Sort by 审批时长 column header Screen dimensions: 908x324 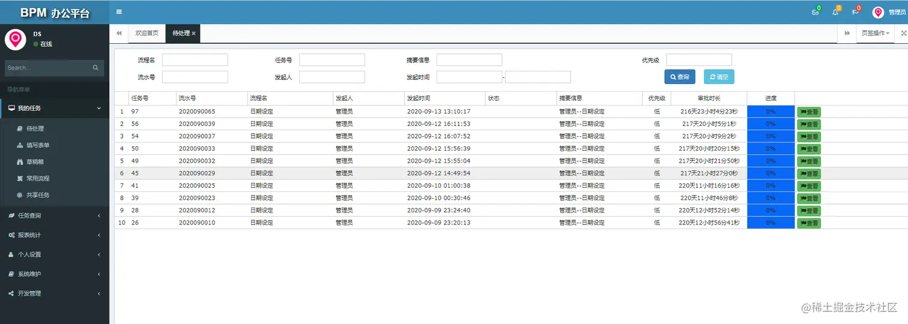coord(709,98)
